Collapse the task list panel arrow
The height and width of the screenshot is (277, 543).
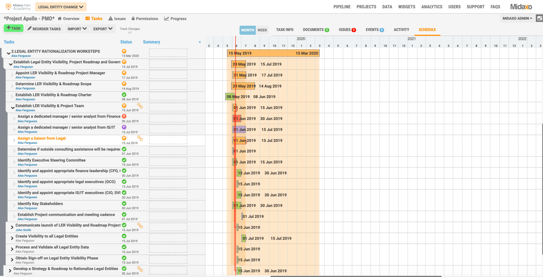click(x=200, y=42)
